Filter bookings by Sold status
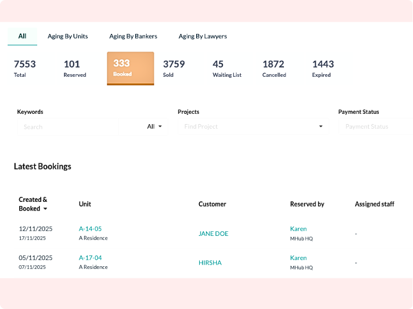This screenshot has height=309, width=413. pyautogui.click(x=175, y=67)
